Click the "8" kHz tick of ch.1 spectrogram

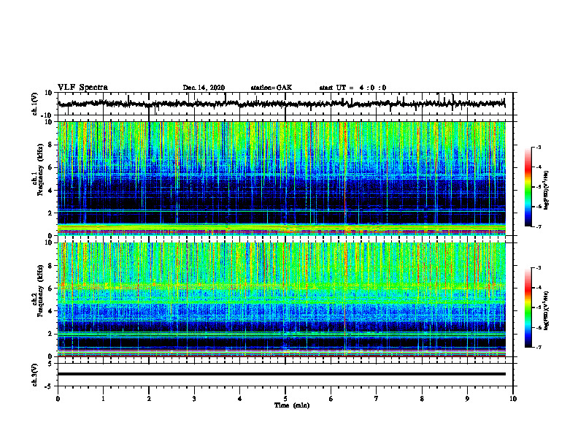pos(50,145)
